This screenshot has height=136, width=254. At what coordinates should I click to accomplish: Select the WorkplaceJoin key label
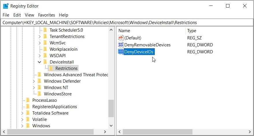click(x=64, y=49)
